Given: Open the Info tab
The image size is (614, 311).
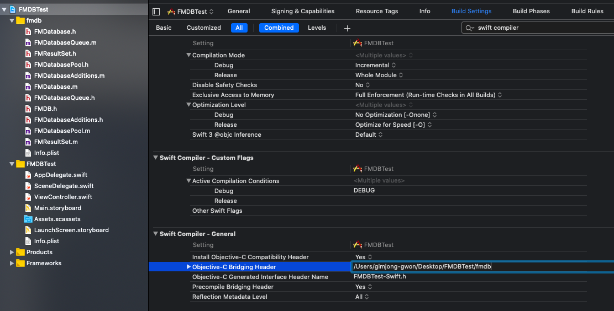Looking at the screenshot, I should [424, 11].
